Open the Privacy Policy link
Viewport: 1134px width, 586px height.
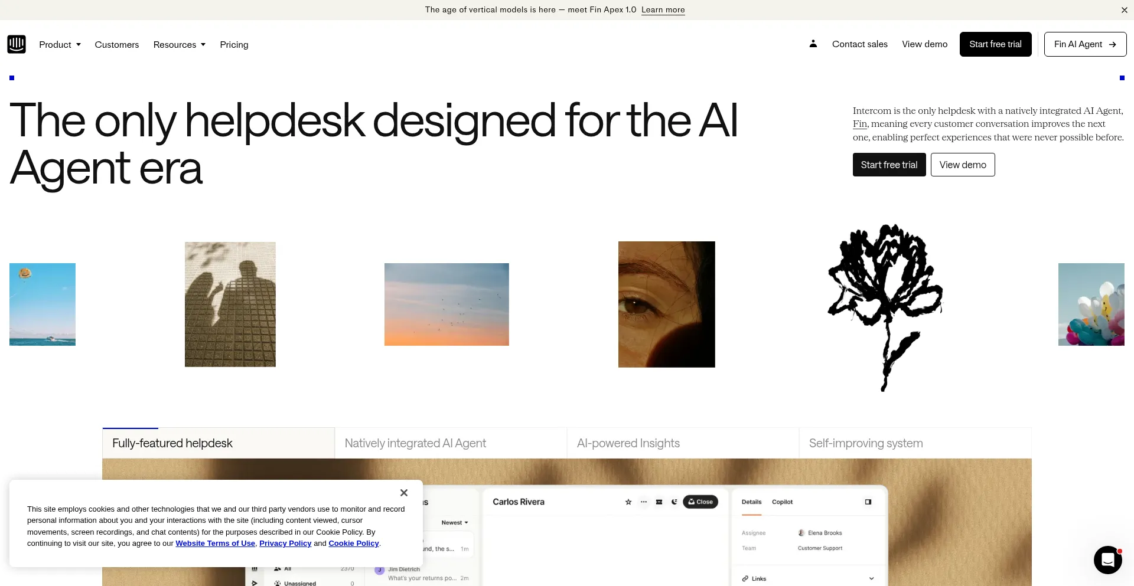point(285,544)
